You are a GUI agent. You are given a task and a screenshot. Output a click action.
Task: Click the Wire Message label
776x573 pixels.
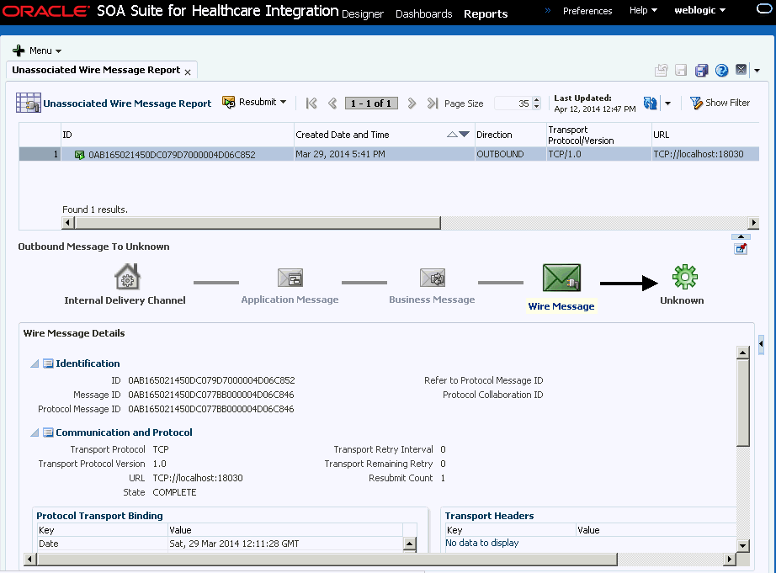click(x=561, y=306)
